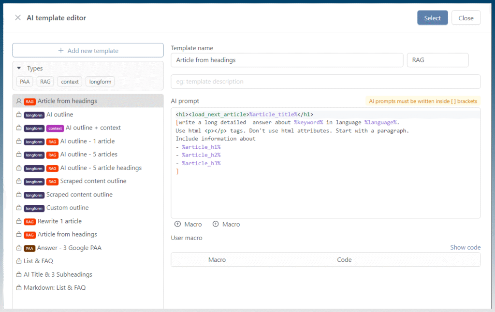Focus the template description field
Image resolution: width=495 pixels, height=312 pixels.
pos(326,82)
